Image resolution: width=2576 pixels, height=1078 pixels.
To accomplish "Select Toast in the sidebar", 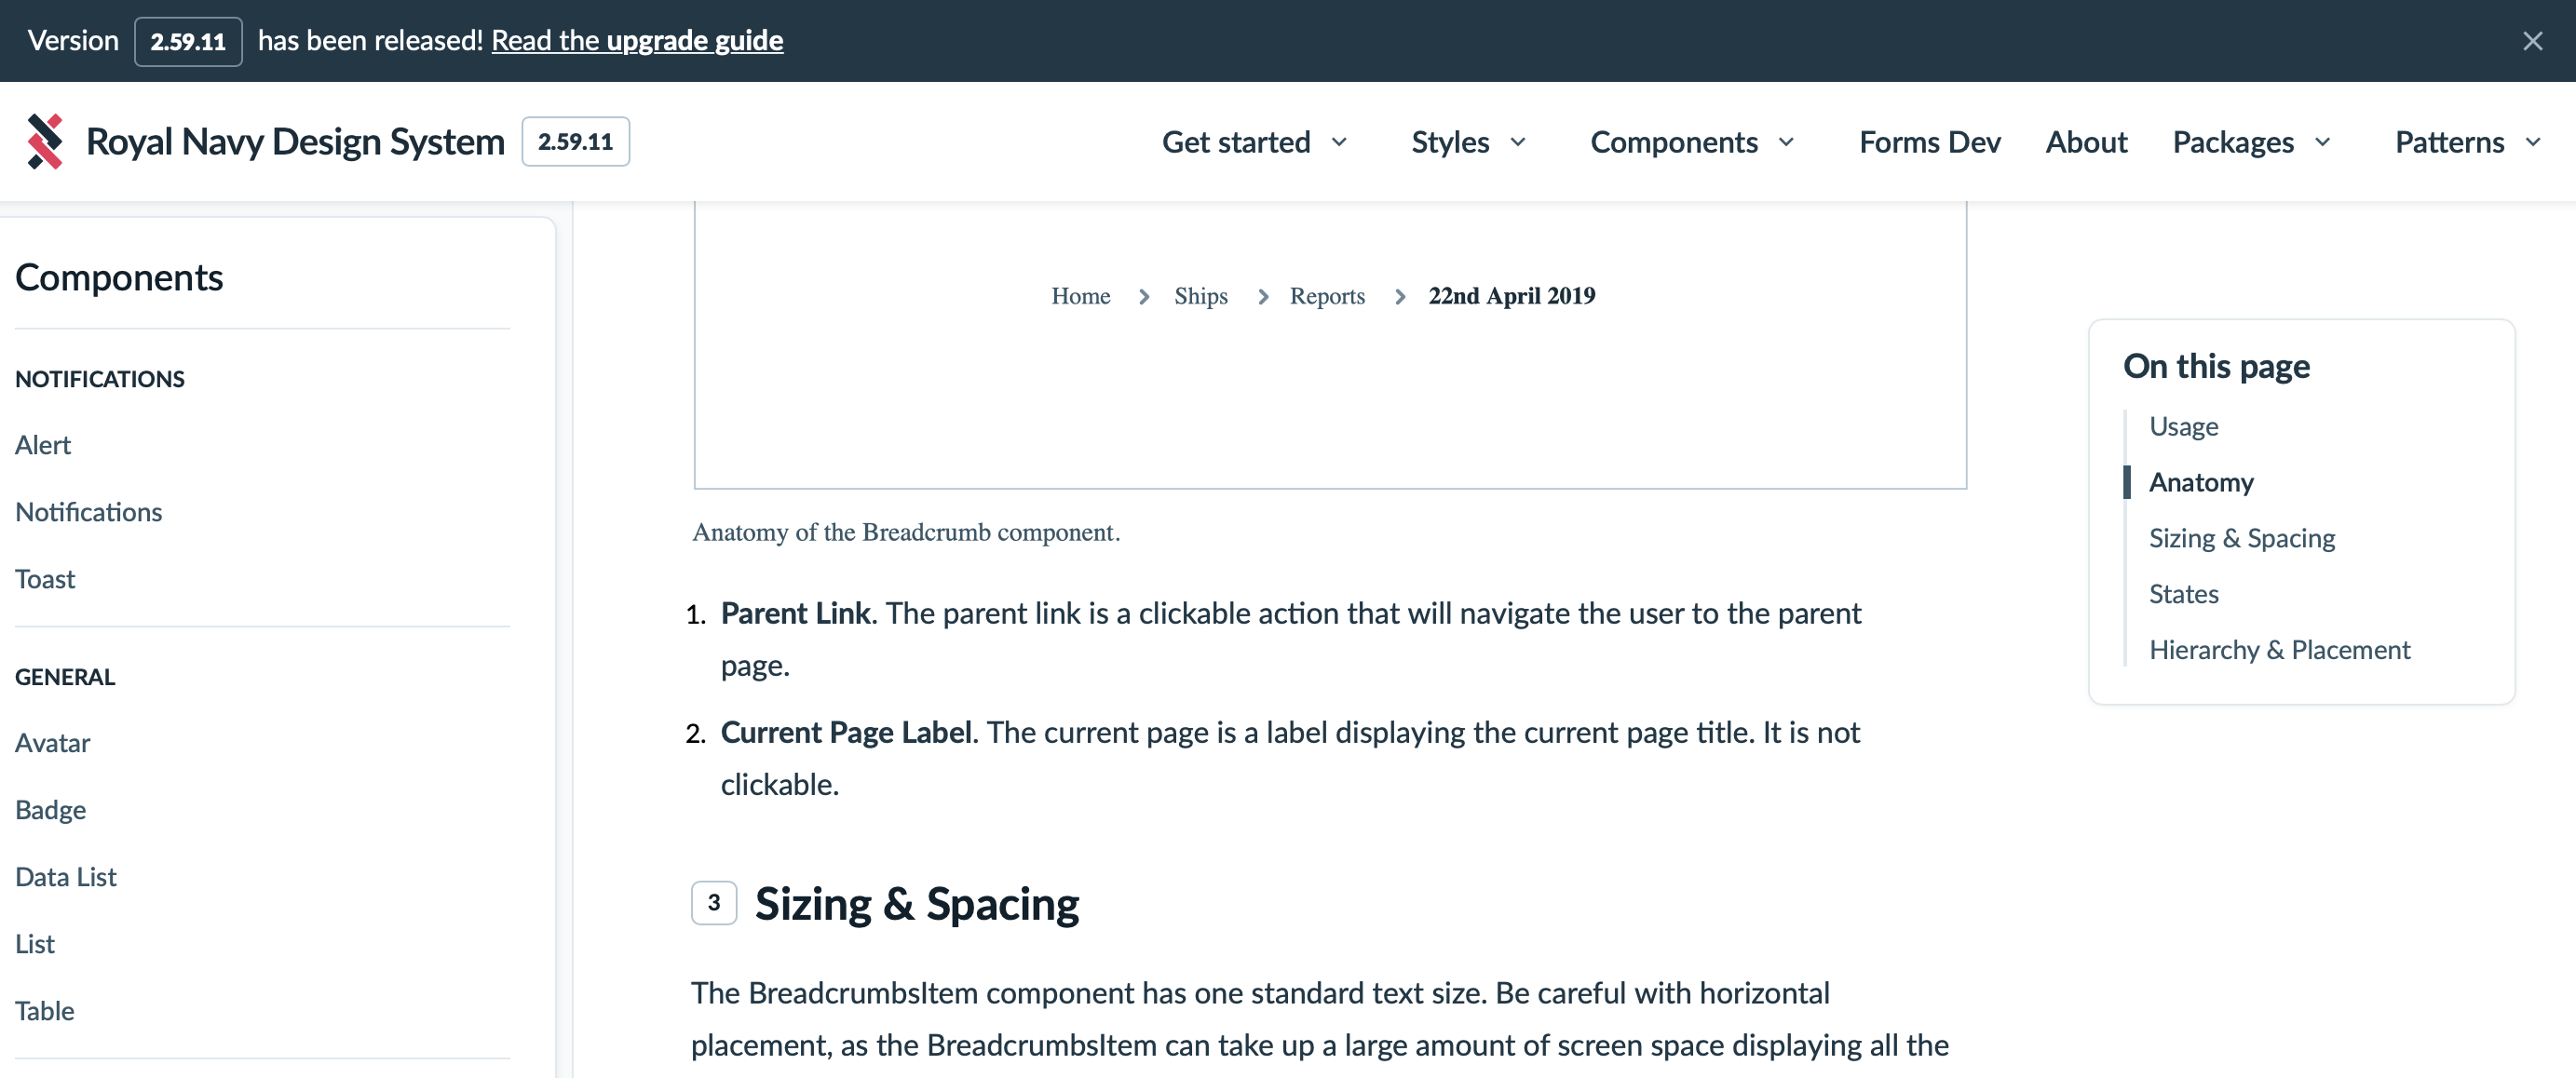I will tap(45, 579).
